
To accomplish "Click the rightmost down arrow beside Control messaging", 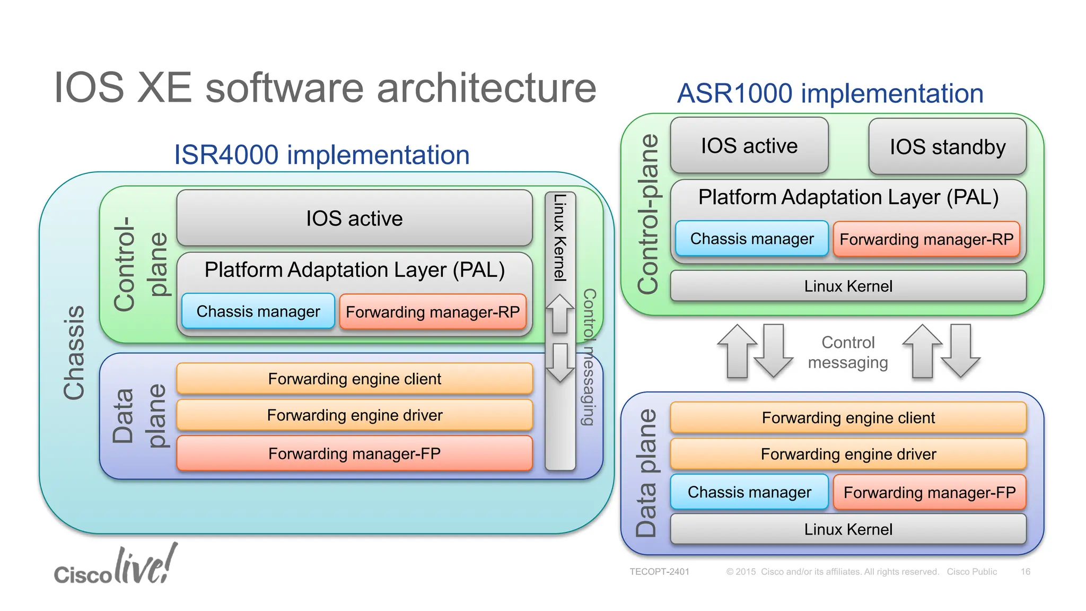I will point(960,351).
